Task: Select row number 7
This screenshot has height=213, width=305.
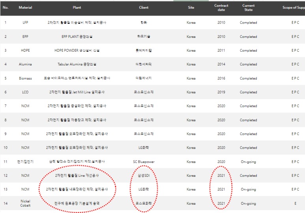Action: point(6,106)
